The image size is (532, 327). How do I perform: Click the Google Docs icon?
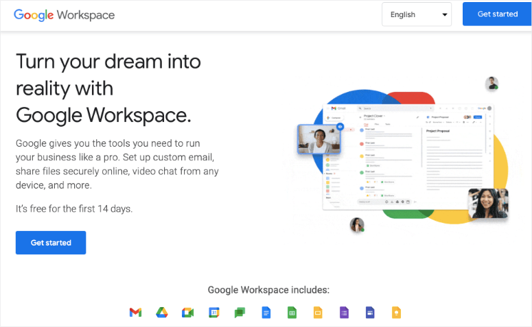266,313
